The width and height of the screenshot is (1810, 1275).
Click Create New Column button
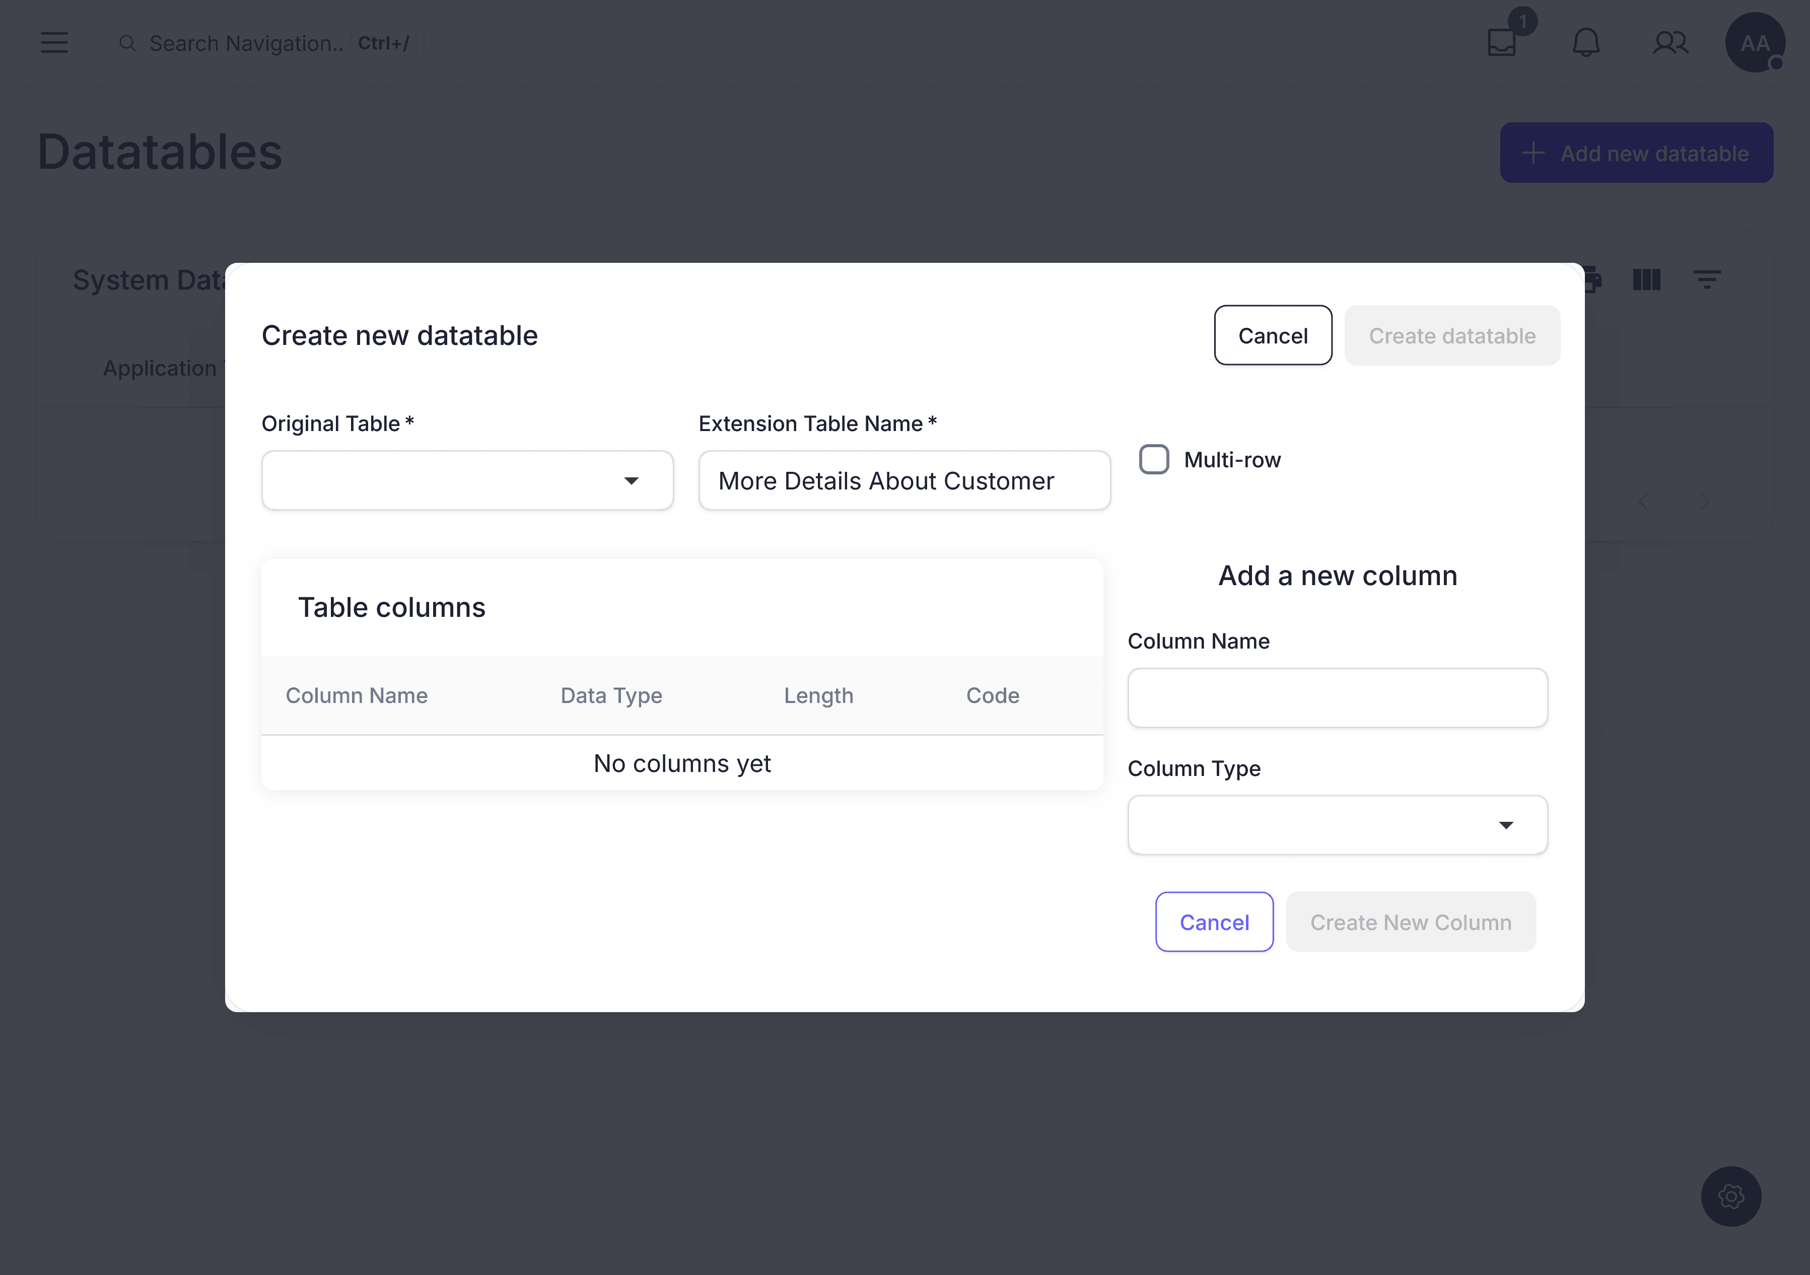click(1411, 922)
